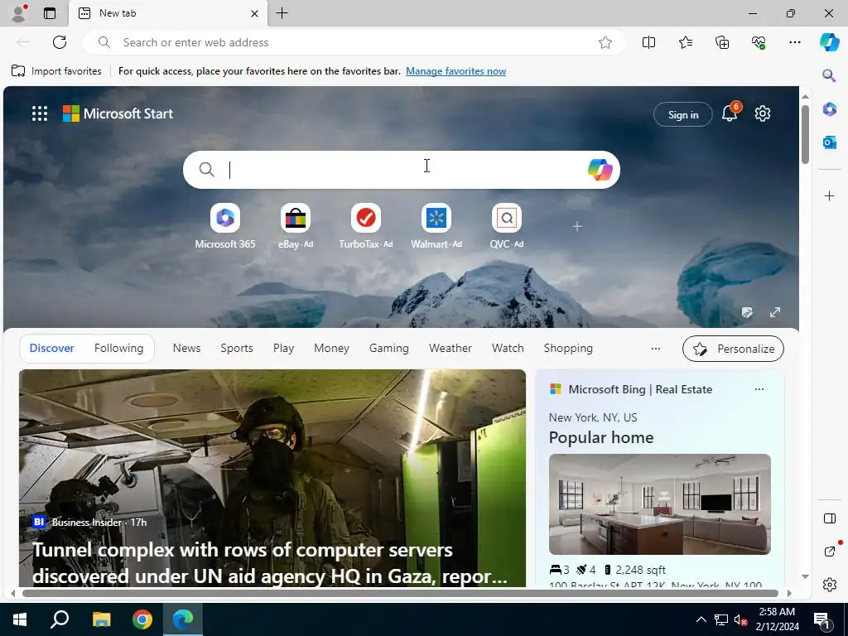The width and height of the screenshot is (848, 636).
Task: Launch Google Chrome from taskbar
Action: pos(142,619)
